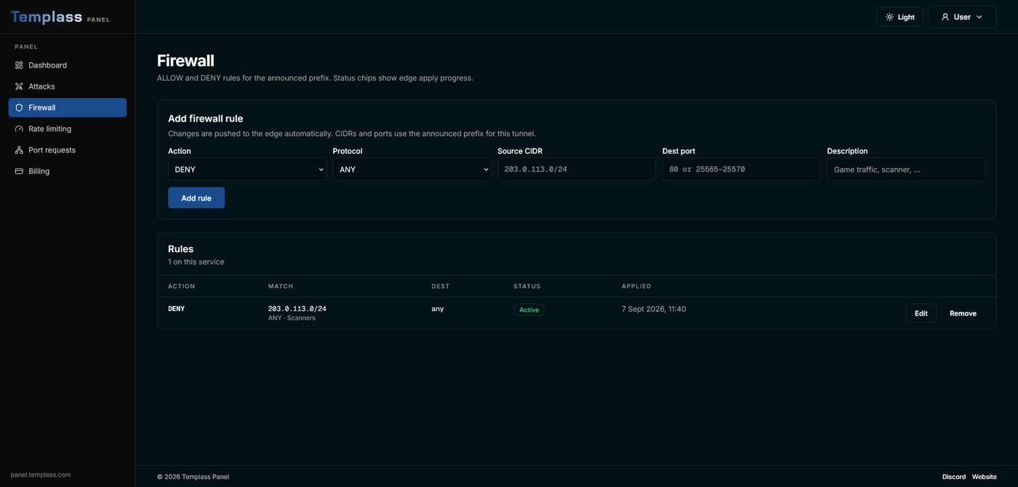
Task: Click the Firewall page heading
Action: [x=185, y=60]
